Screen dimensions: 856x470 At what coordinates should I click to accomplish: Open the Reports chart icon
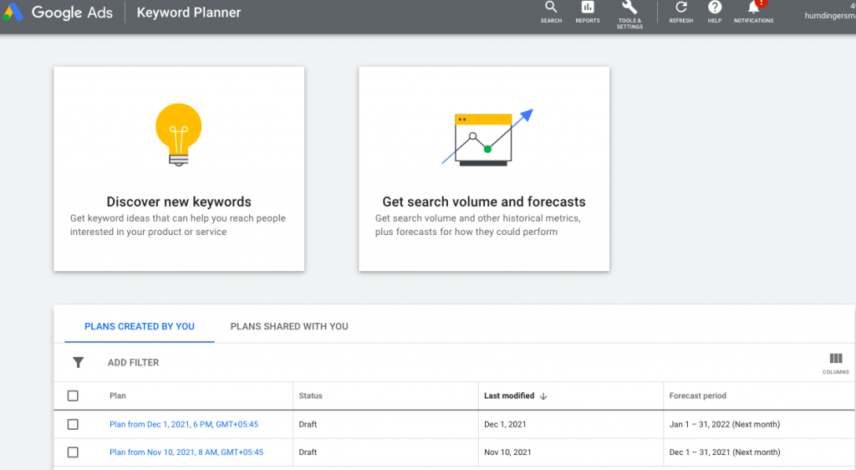pyautogui.click(x=588, y=7)
